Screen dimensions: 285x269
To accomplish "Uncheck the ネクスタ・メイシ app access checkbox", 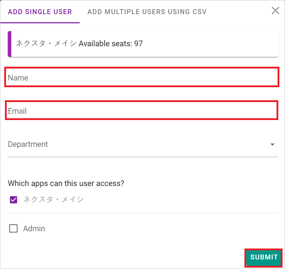I will click(x=13, y=199).
